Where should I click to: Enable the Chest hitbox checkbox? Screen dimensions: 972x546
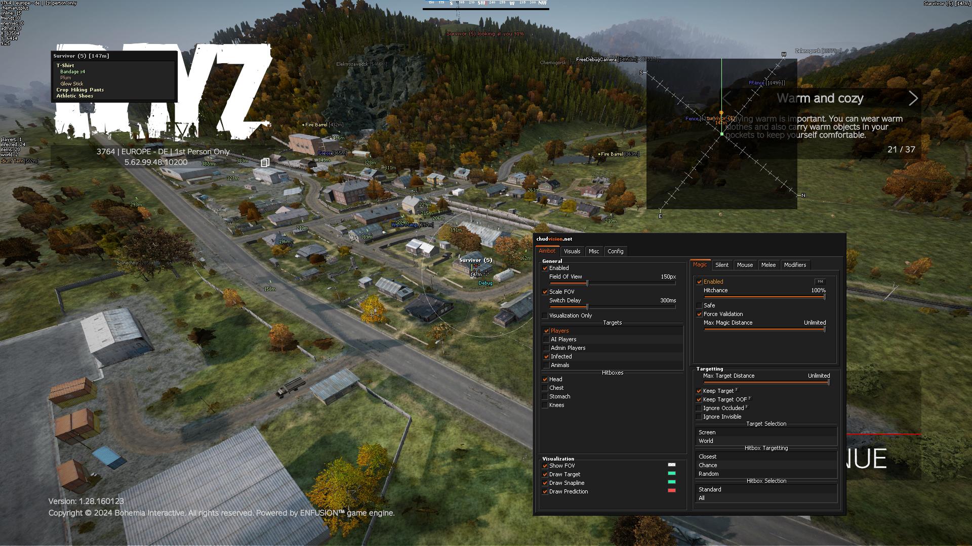(x=545, y=388)
